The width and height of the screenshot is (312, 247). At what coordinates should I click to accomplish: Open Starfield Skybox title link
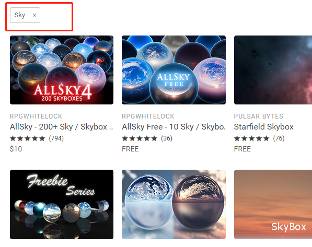(263, 127)
